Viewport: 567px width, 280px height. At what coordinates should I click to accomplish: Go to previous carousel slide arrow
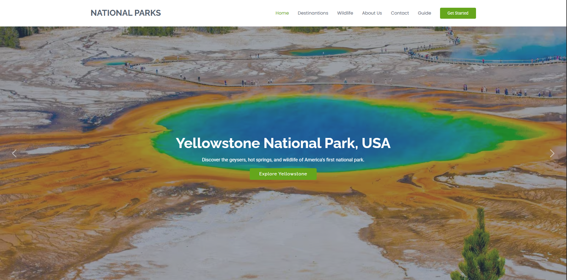tap(14, 153)
